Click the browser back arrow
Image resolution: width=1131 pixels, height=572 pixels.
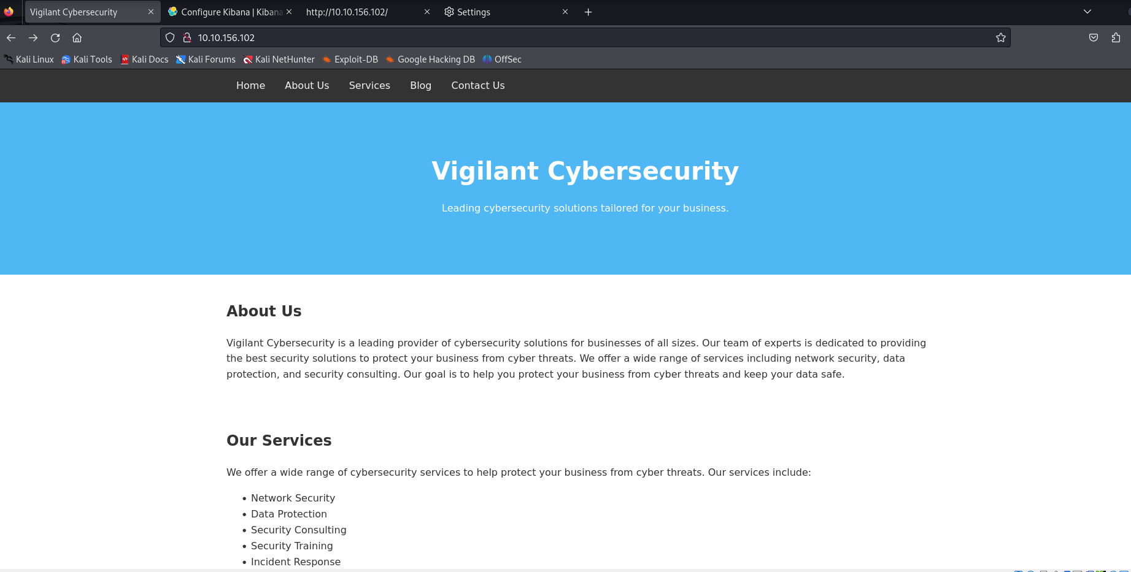[x=11, y=38]
